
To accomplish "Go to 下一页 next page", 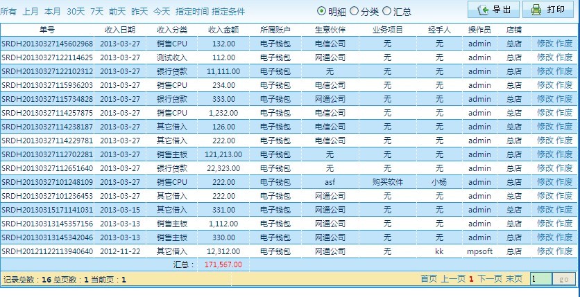I will pyautogui.click(x=488, y=279).
